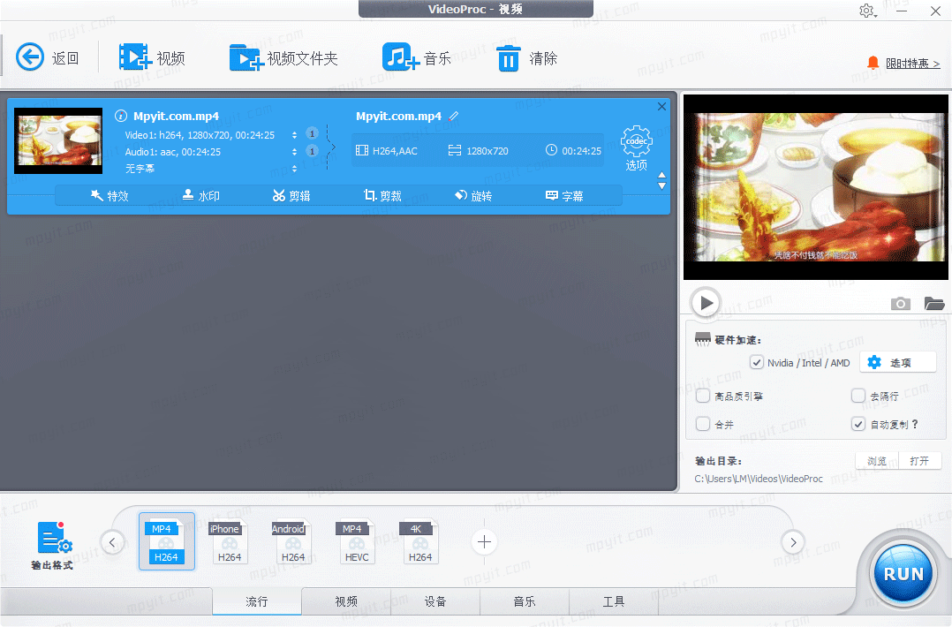The image size is (952, 627).
Task: Open 剪裁 crop tool
Action: click(x=382, y=195)
